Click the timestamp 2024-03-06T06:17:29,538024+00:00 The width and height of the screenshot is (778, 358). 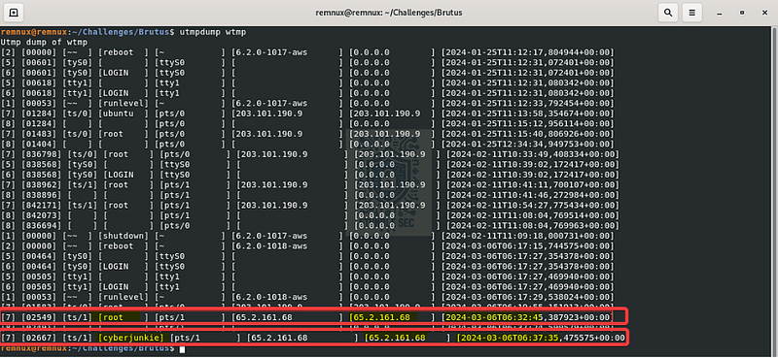pyautogui.click(x=528, y=297)
